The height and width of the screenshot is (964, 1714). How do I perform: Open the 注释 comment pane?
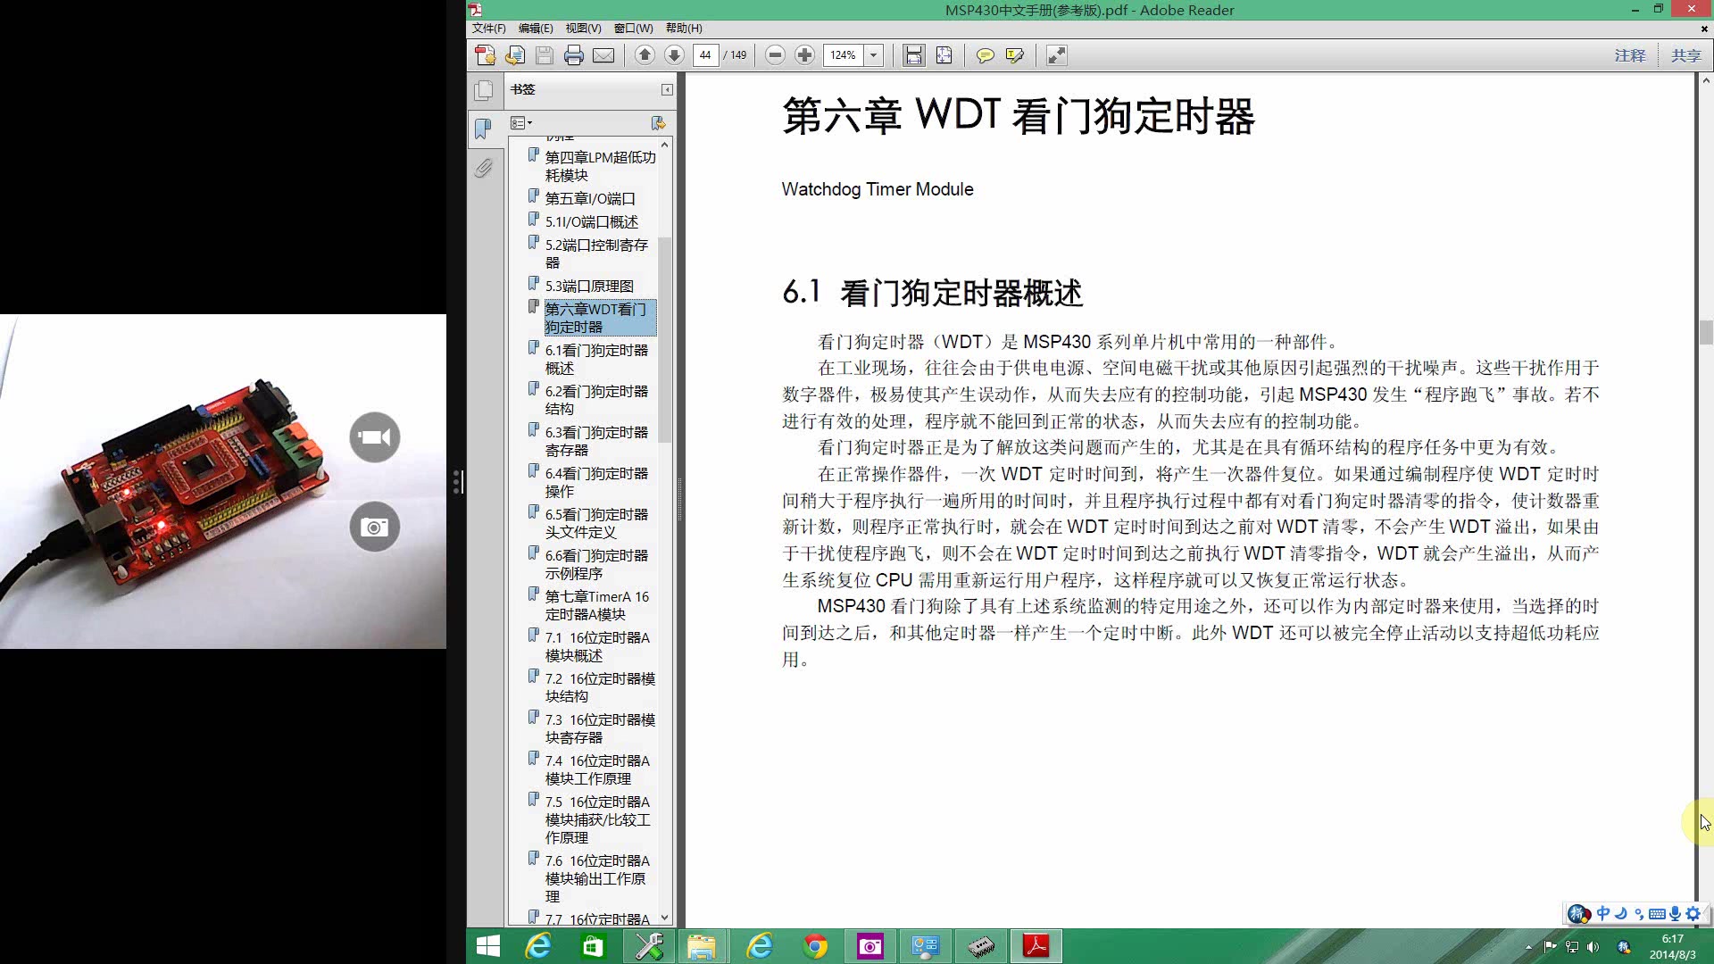(1630, 55)
